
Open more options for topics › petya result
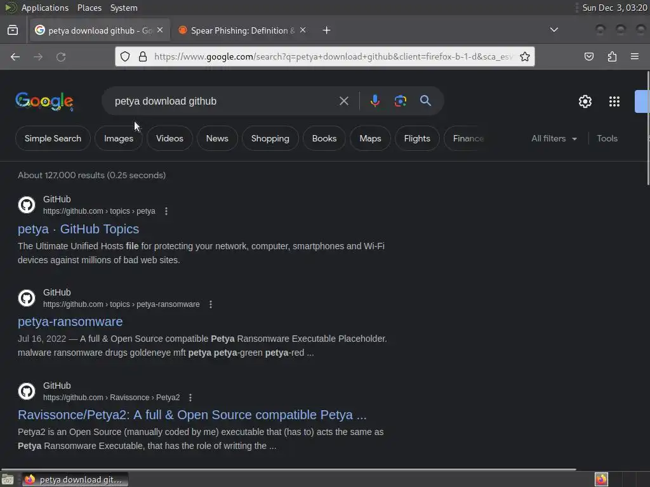166,211
